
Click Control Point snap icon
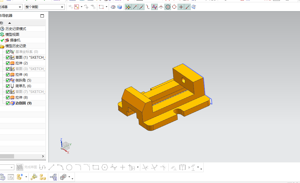[148, 7]
